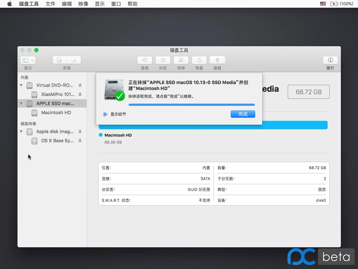Image resolution: width=358 pixels, height=269 pixels.
Task: Click the 68.72 GB capacity box
Action: [x=308, y=92]
